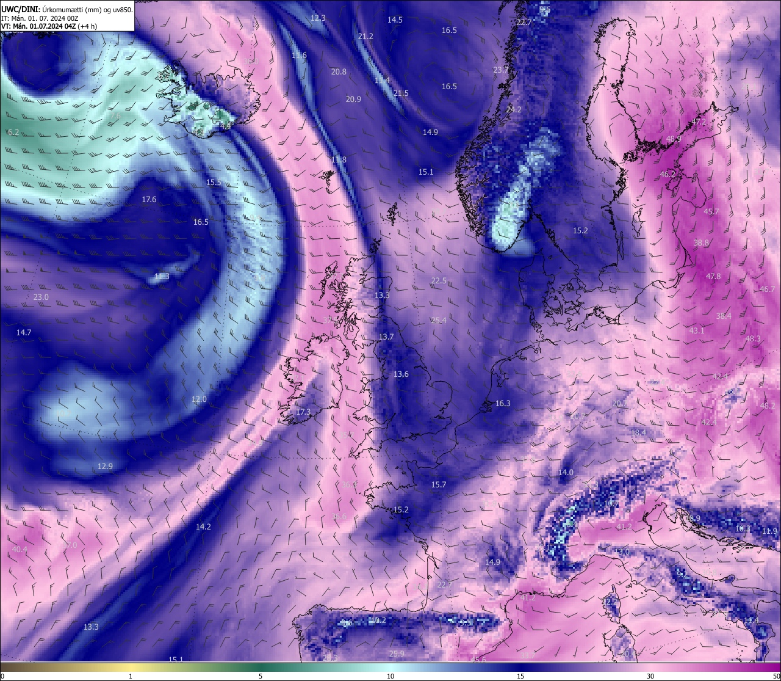This screenshot has height=681, width=781.
Task: Click the colorbar tick label 50
Action: coord(776,676)
